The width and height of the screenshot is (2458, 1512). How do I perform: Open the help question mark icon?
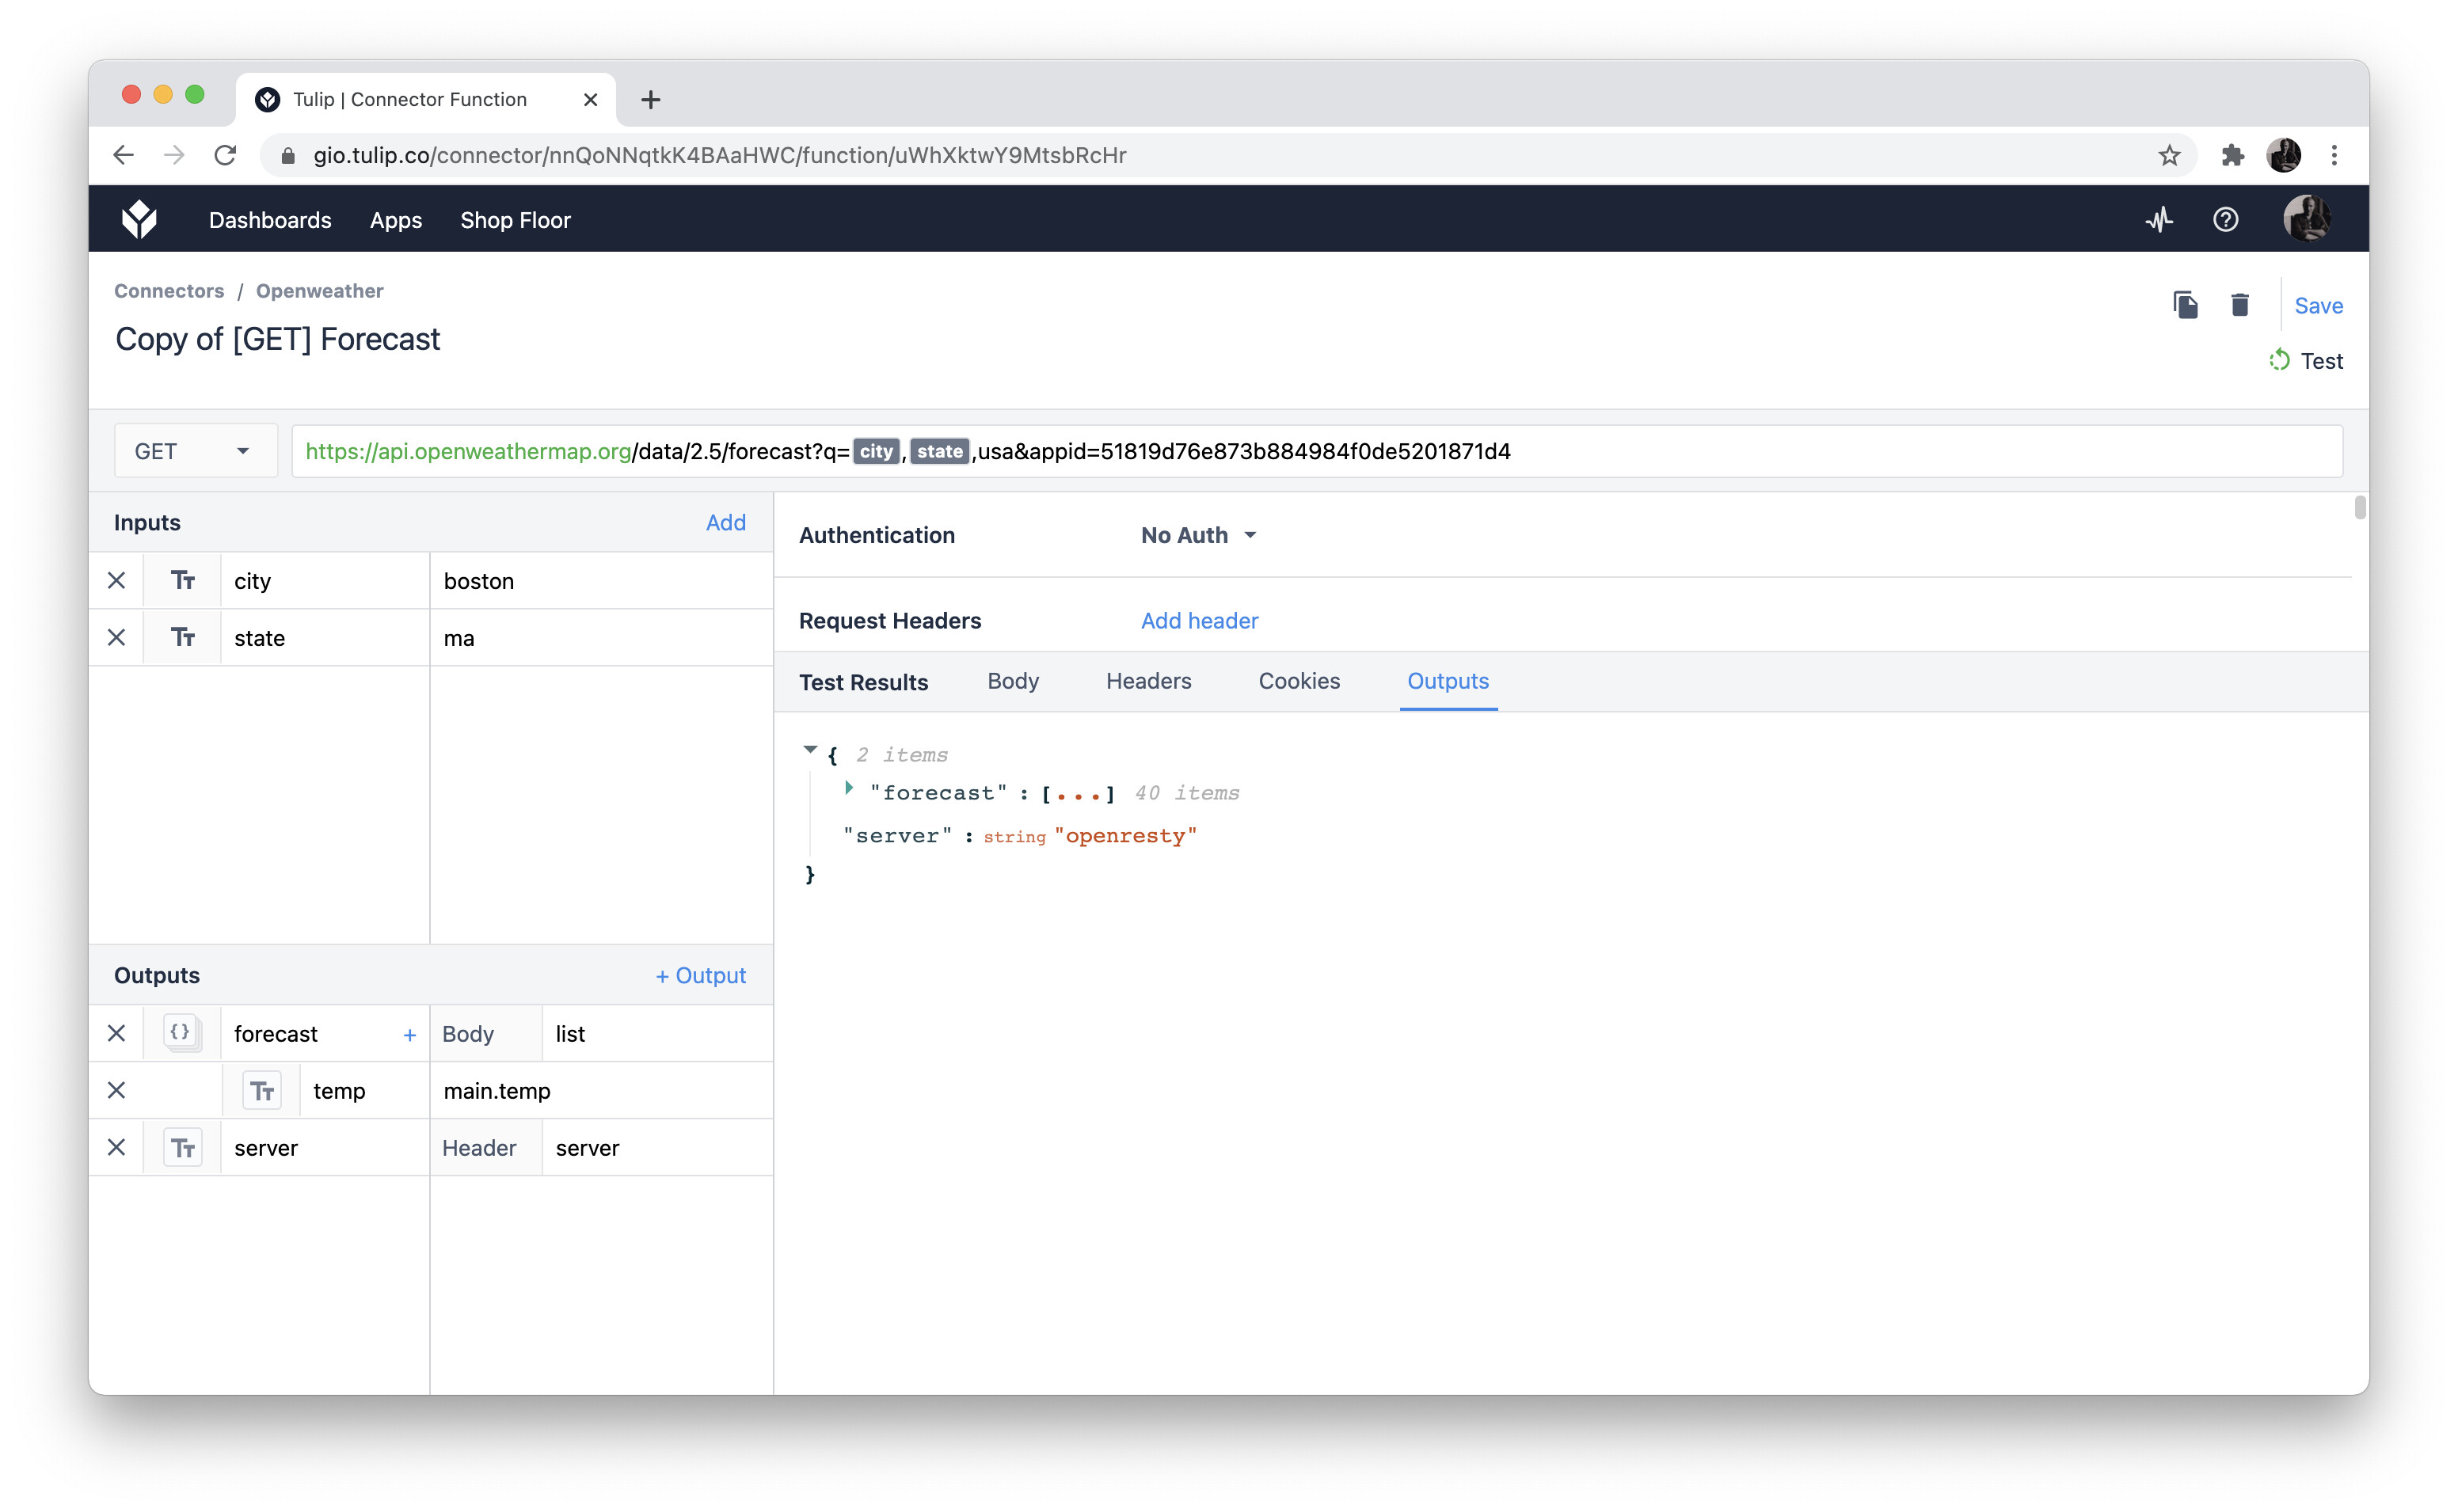point(2225,220)
